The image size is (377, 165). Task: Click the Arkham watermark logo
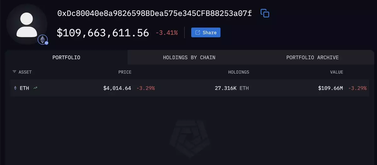tap(190, 138)
